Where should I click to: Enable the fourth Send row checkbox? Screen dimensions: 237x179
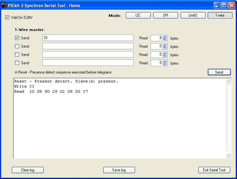click(17, 63)
